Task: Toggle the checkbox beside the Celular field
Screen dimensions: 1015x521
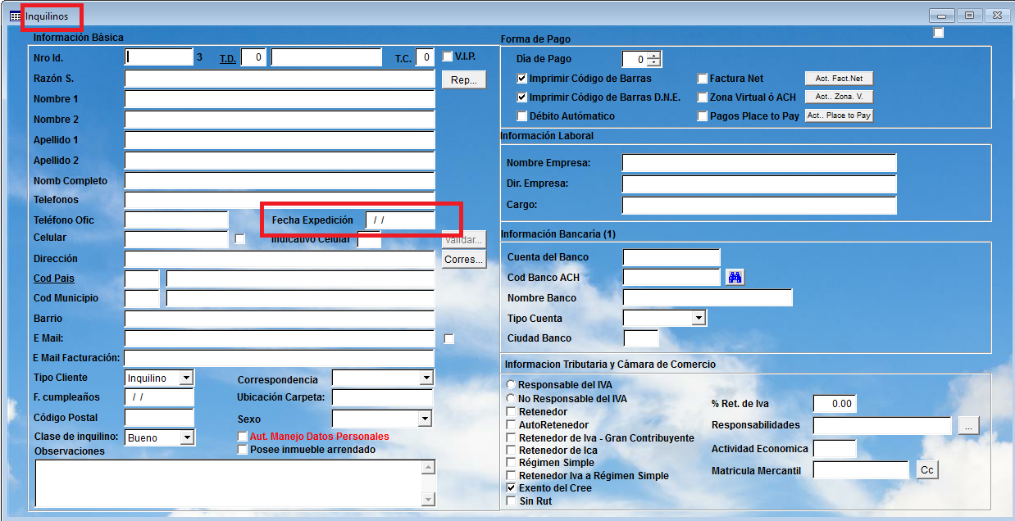Action: (239, 239)
